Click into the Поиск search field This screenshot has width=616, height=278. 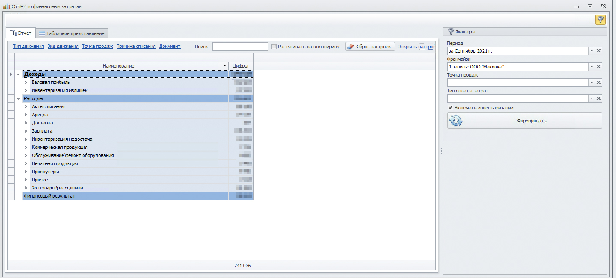pos(240,47)
